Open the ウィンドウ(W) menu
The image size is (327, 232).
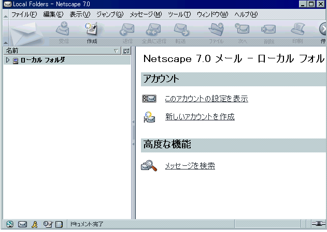tap(212, 14)
